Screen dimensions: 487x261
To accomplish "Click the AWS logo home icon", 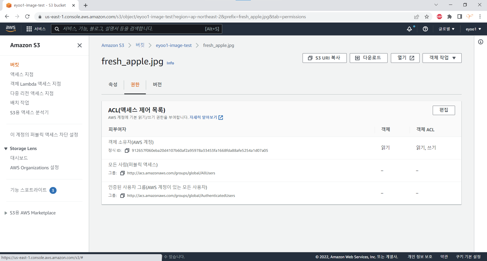I will (11, 29).
